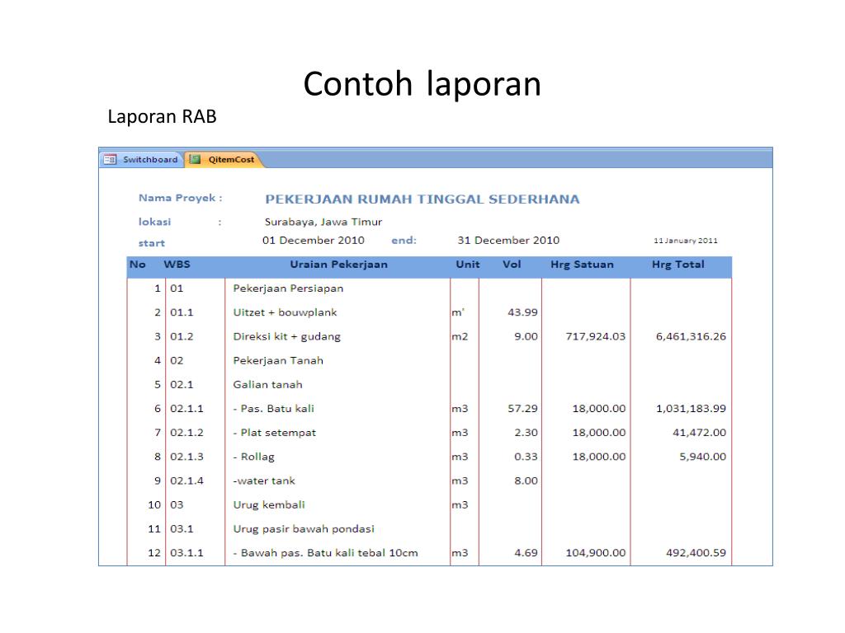
Task: Click WBS code 02.1.4
Action: pos(187,481)
